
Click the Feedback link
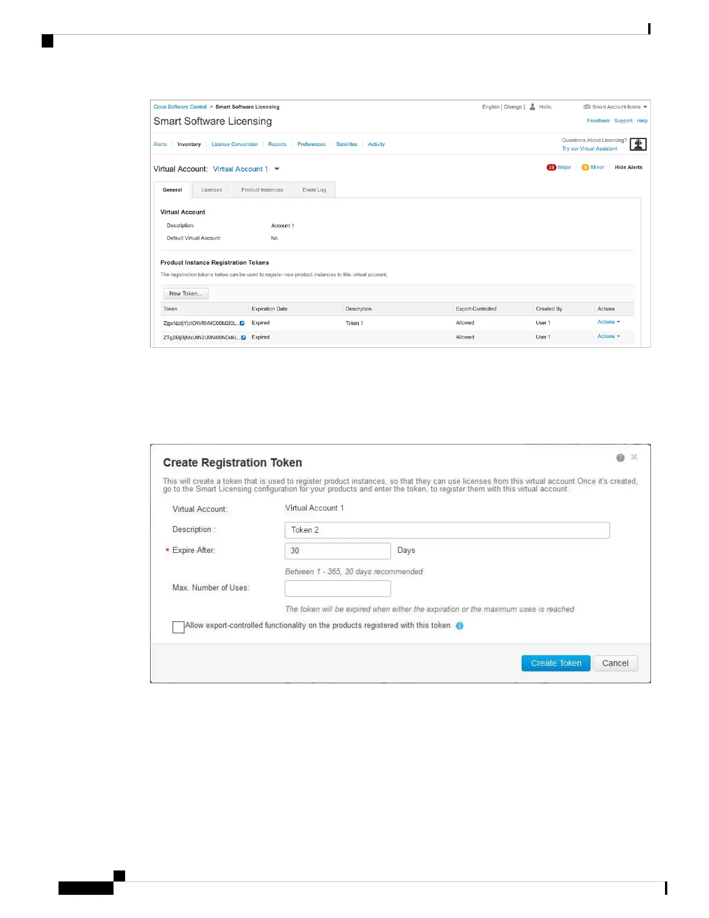point(598,121)
